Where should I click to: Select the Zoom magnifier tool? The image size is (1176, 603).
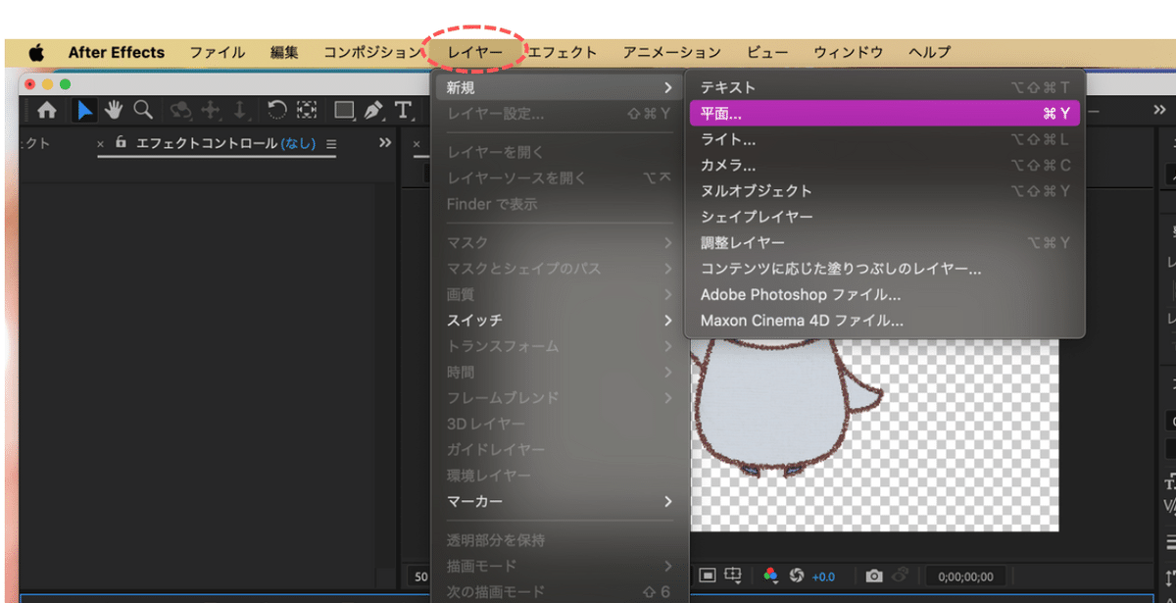pyautogui.click(x=143, y=110)
